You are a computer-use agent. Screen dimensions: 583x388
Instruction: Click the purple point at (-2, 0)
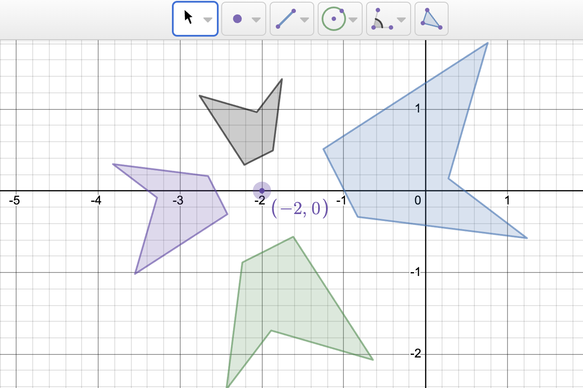click(262, 191)
